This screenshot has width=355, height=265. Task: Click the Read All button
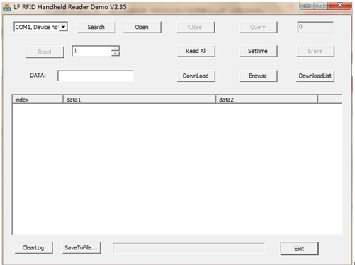[196, 51]
